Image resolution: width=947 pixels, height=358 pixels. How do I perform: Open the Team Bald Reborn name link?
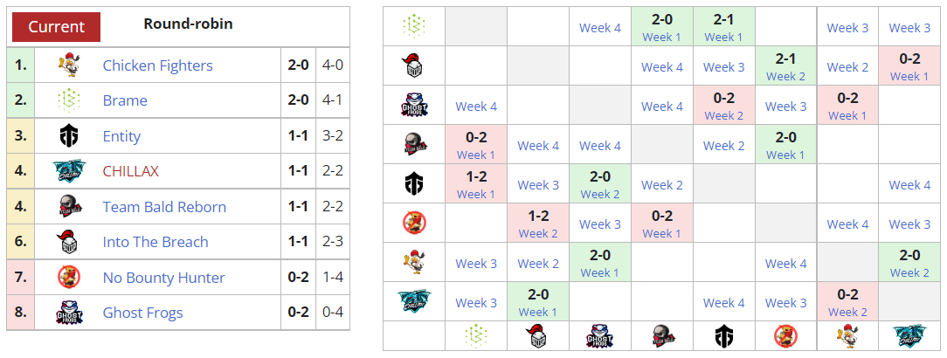[164, 207]
